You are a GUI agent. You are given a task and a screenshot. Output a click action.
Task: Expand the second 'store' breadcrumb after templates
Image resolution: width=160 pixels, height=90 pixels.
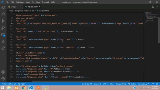coord(27,11)
